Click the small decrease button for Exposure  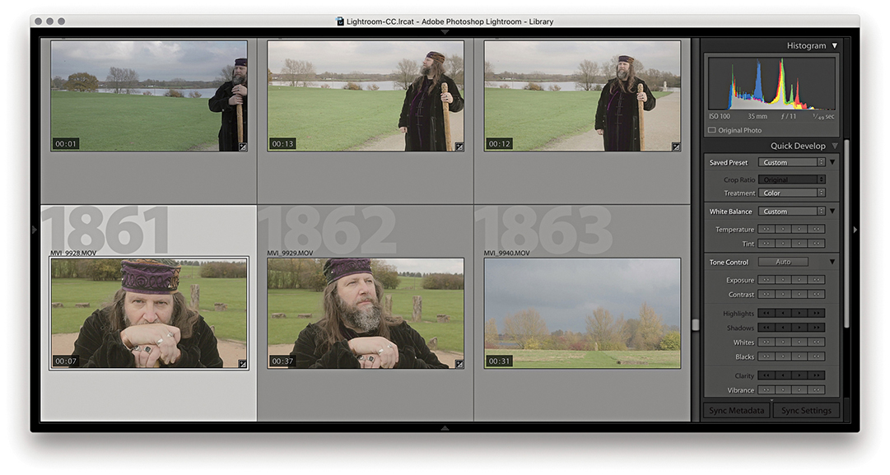tap(783, 280)
